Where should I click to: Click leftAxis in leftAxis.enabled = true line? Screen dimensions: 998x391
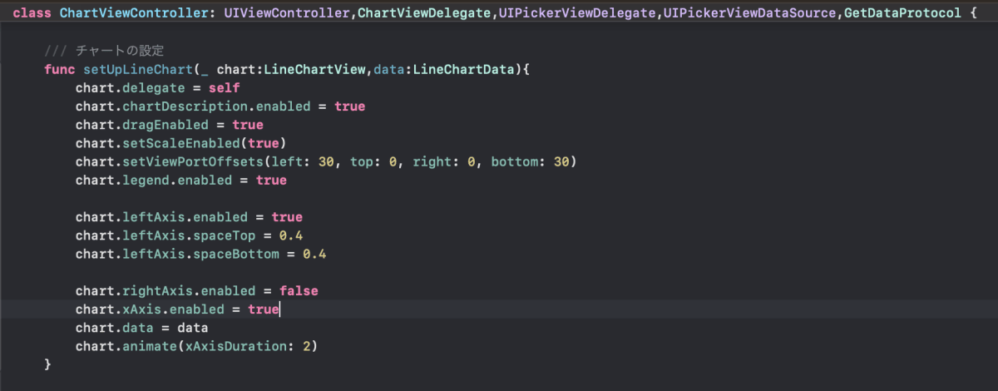click(152, 217)
